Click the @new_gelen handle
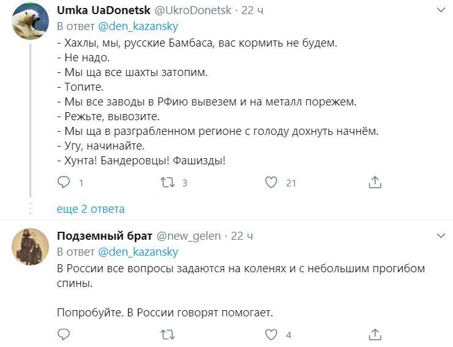The height and width of the screenshot is (347, 453). (x=189, y=236)
